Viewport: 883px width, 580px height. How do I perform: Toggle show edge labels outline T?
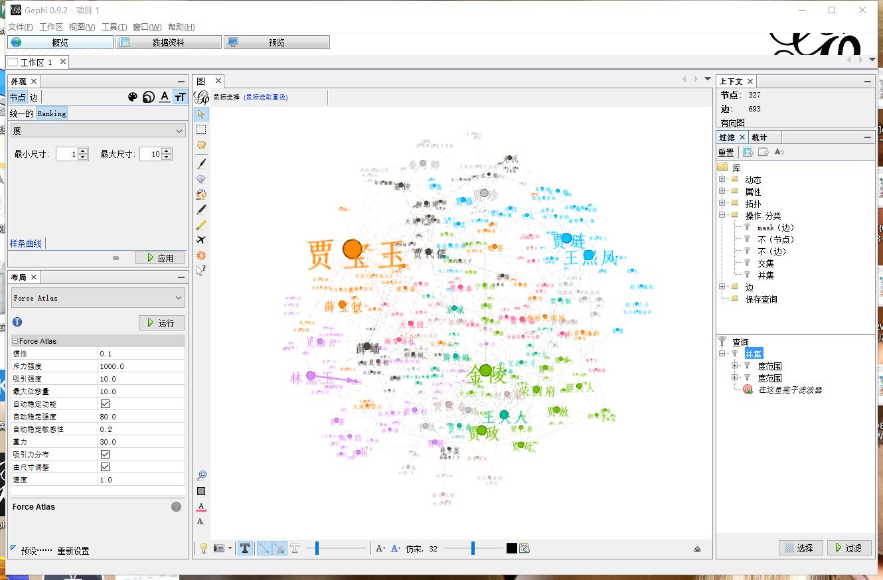pos(295,548)
